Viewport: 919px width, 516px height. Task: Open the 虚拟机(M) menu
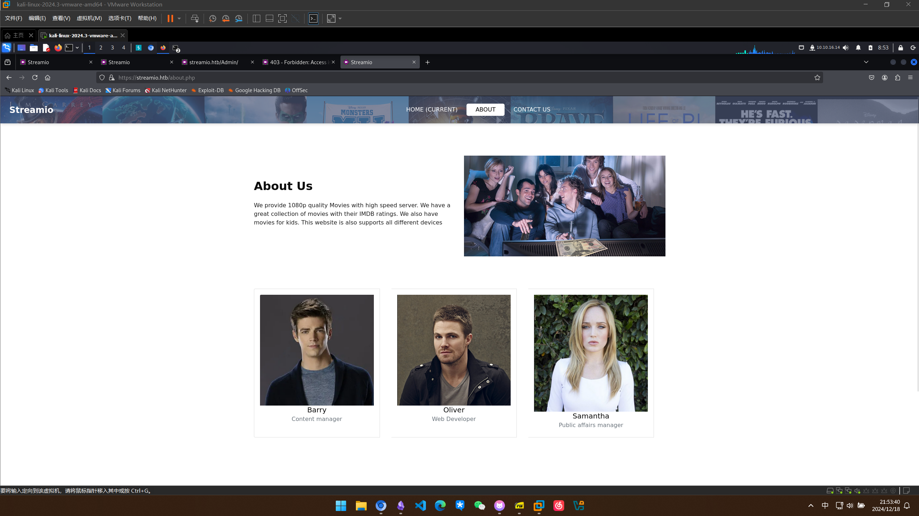tap(89, 18)
